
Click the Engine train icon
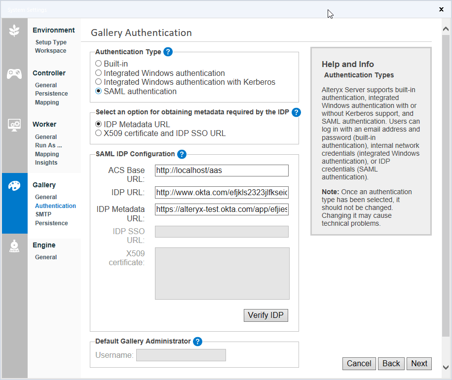[14, 246]
